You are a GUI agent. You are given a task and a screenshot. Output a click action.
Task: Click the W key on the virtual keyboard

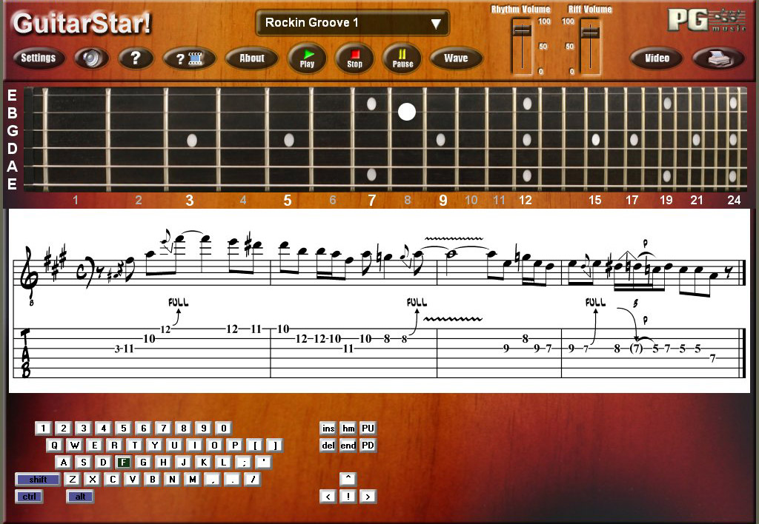coord(75,446)
